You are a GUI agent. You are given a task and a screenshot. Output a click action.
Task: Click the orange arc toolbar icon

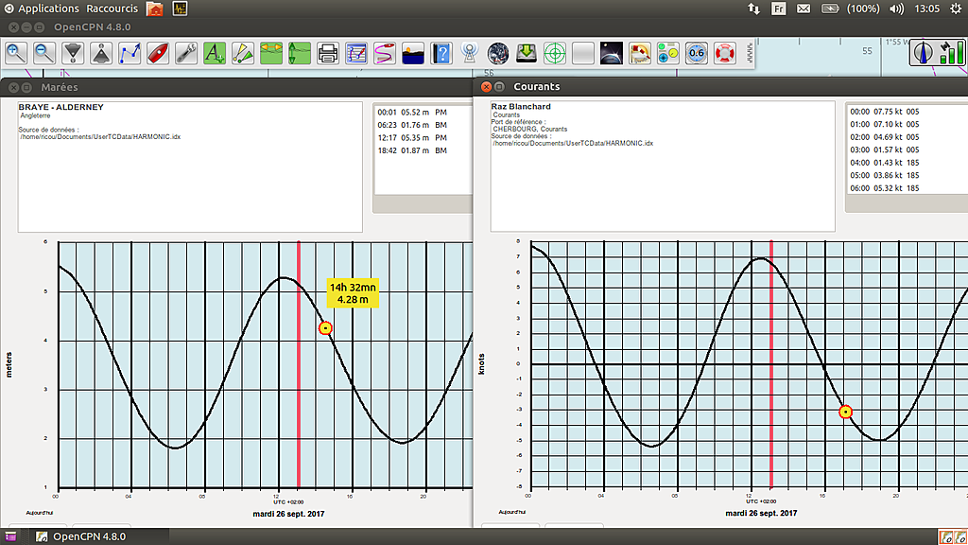[x=640, y=53]
